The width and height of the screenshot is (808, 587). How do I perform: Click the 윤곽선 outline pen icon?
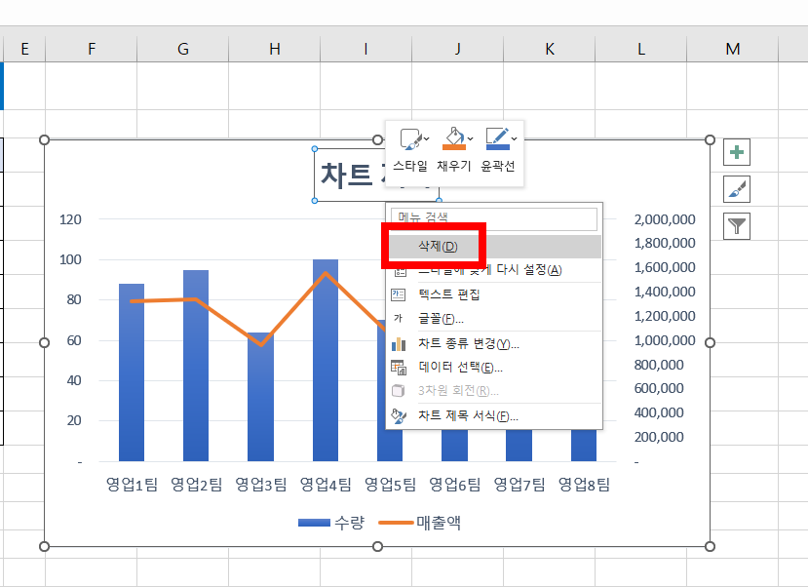click(497, 139)
